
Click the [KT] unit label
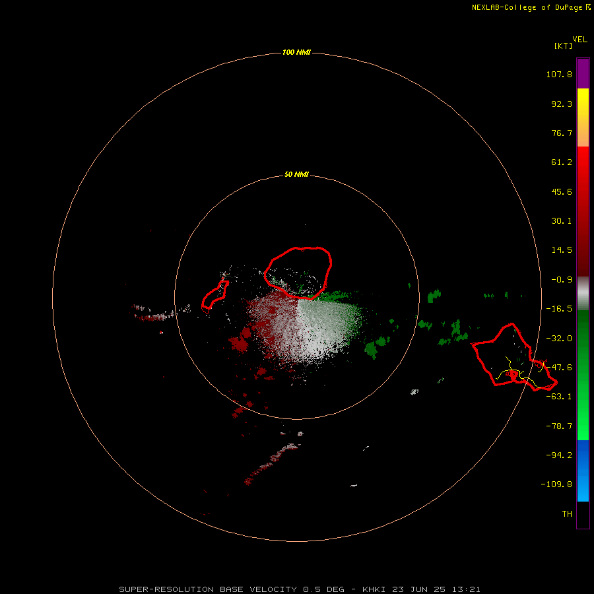point(563,46)
